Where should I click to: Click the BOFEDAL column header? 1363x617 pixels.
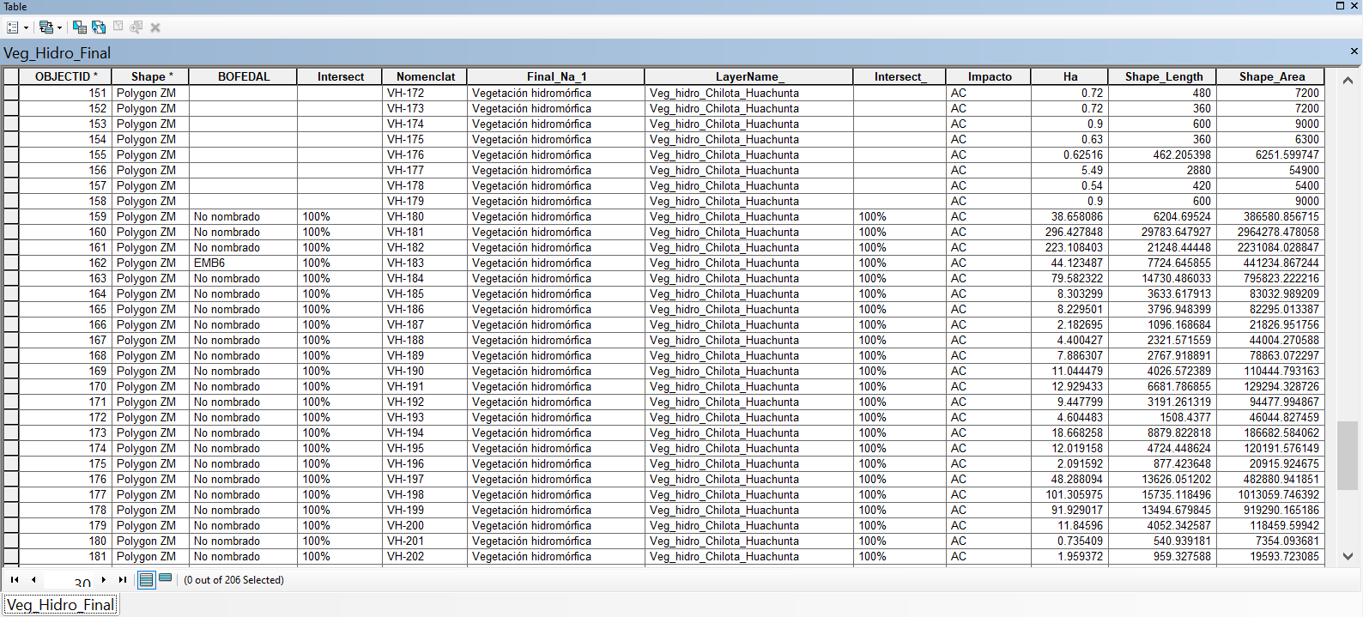tap(244, 76)
